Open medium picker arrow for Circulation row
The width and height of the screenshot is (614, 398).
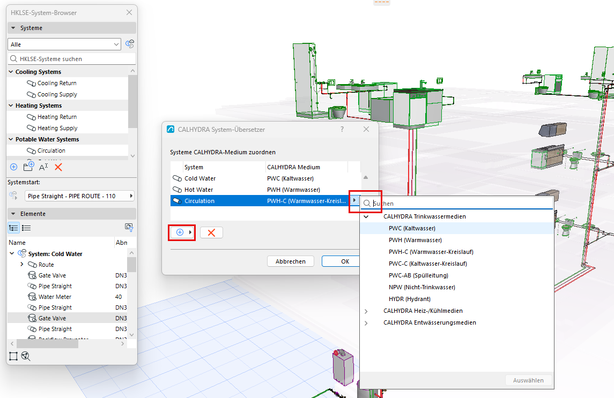tap(354, 200)
